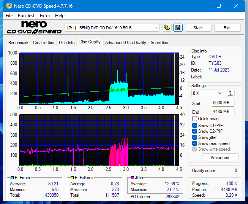Disable Show jitter checkbox
Screen dimensions: 248x204
(194, 137)
